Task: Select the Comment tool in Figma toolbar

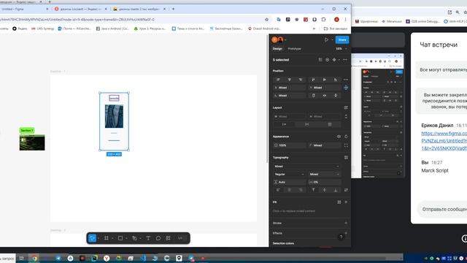Action: [158, 238]
